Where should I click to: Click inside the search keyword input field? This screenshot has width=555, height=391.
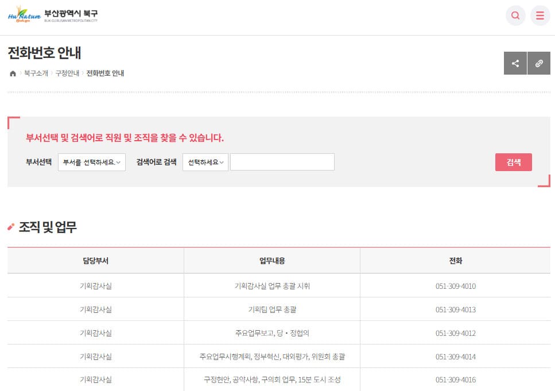click(x=281, y=162)
